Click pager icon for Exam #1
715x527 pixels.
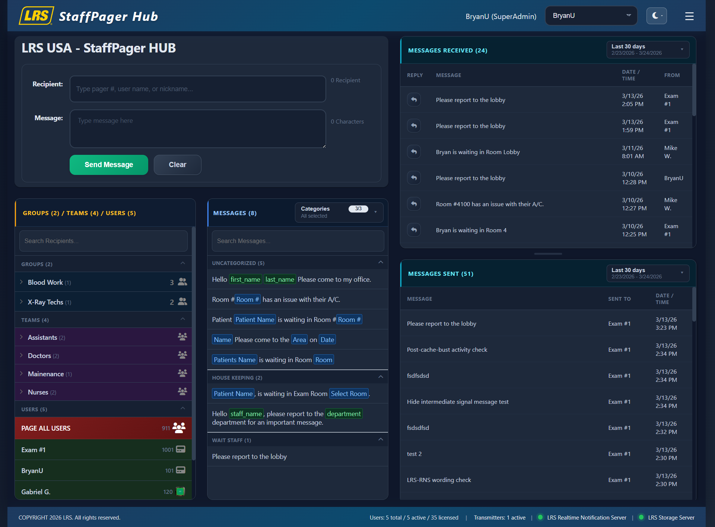(x=181, y=449)
